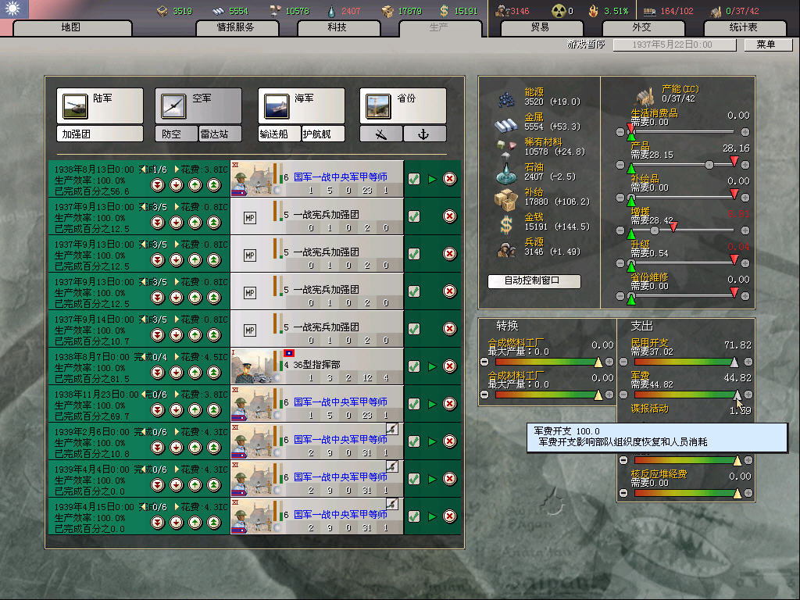Click the airplane icon button under 省份
This screenshot has height=600, width=800.
click(381, 134)
